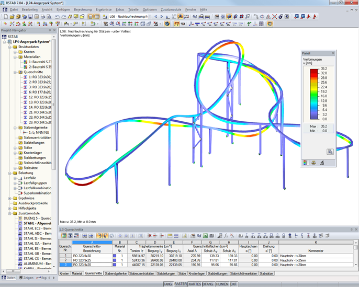Select Stabexzentrizitäten in the navigator tree
Image resolution: width=359 pixels, height=287 pixels.
(x=35, y=137)
